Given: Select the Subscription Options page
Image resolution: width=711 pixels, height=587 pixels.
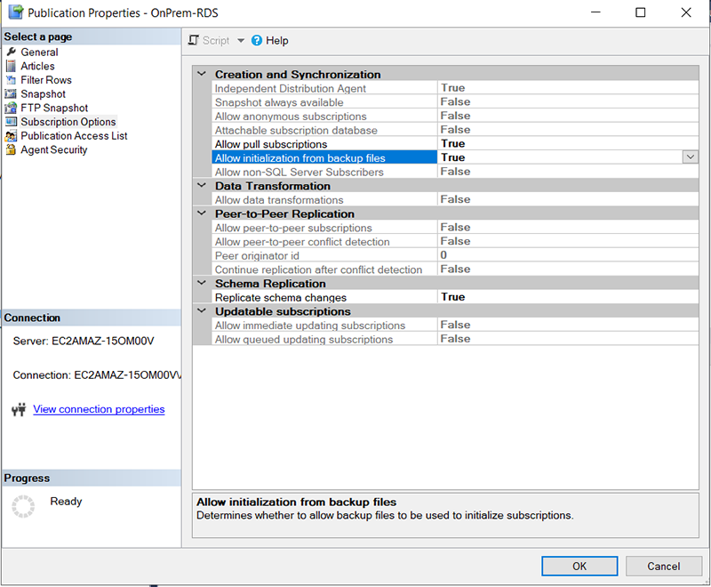Looking at the screenshot, I should coord(68,122).
